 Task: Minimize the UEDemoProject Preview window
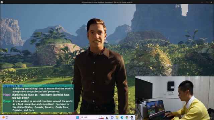click(x=202, y=2)
